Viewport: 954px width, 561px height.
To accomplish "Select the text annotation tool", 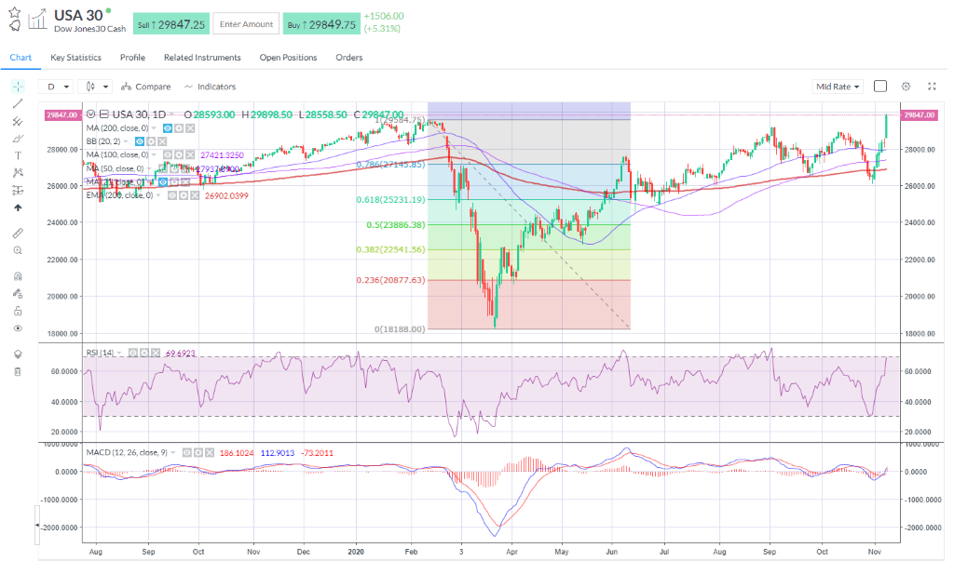I will click(18, 155).
